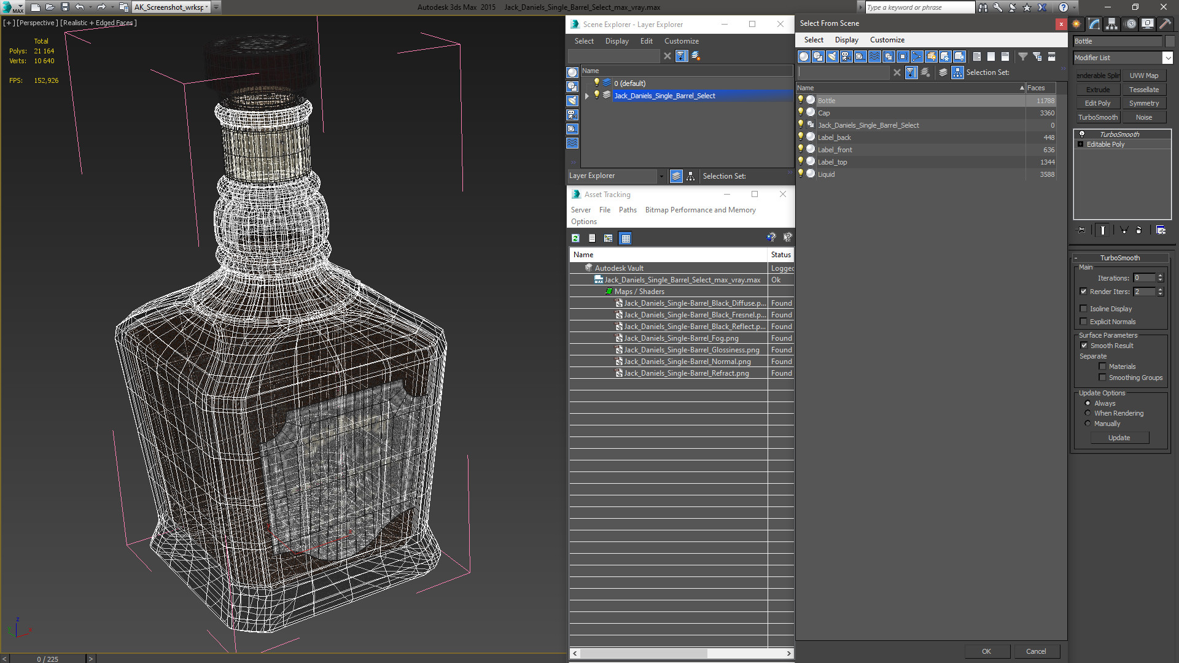Click Select All icon in Select From Scene
1179x663 pixels.
pos(977,56)
